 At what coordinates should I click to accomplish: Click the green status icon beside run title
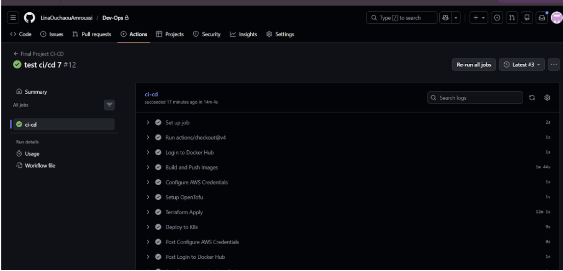coord(17,65)
